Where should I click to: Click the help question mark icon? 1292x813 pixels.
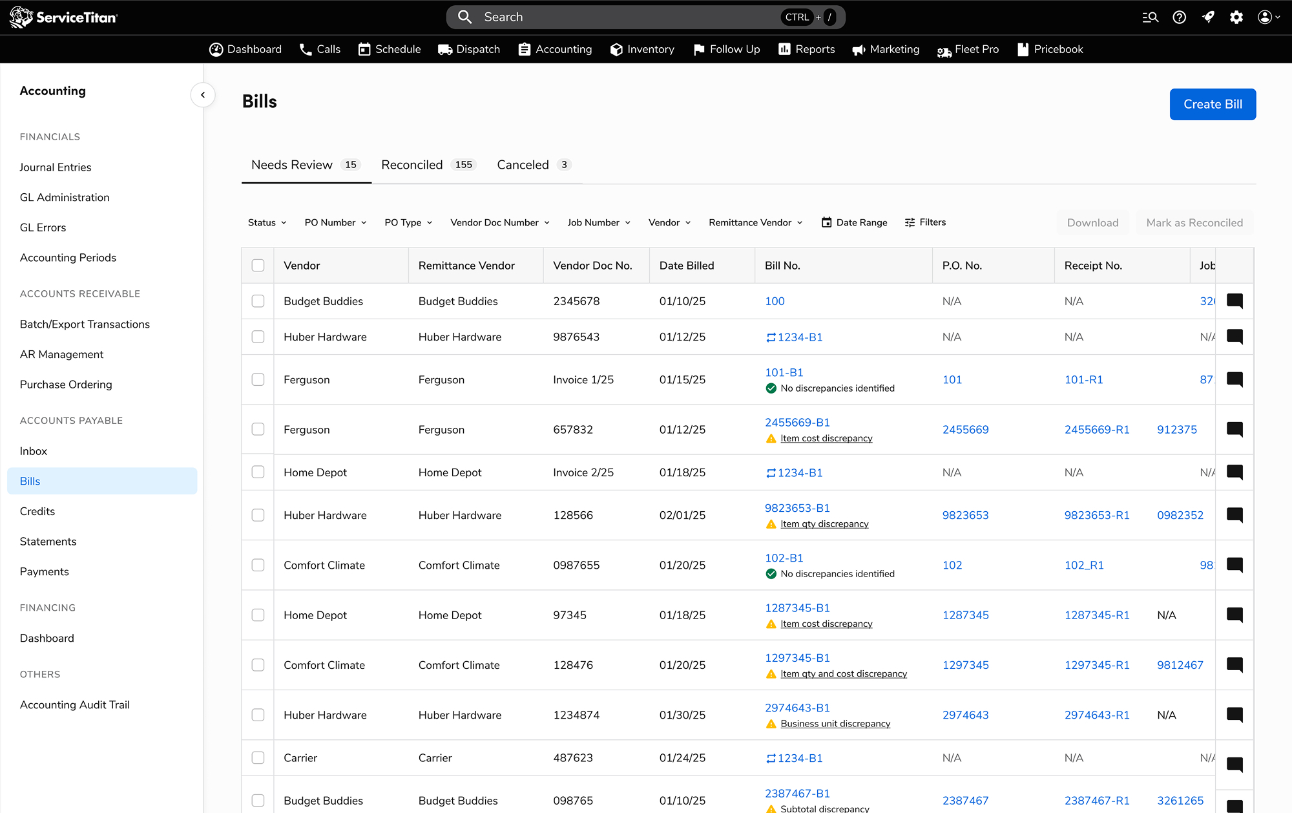point(1179,17)
